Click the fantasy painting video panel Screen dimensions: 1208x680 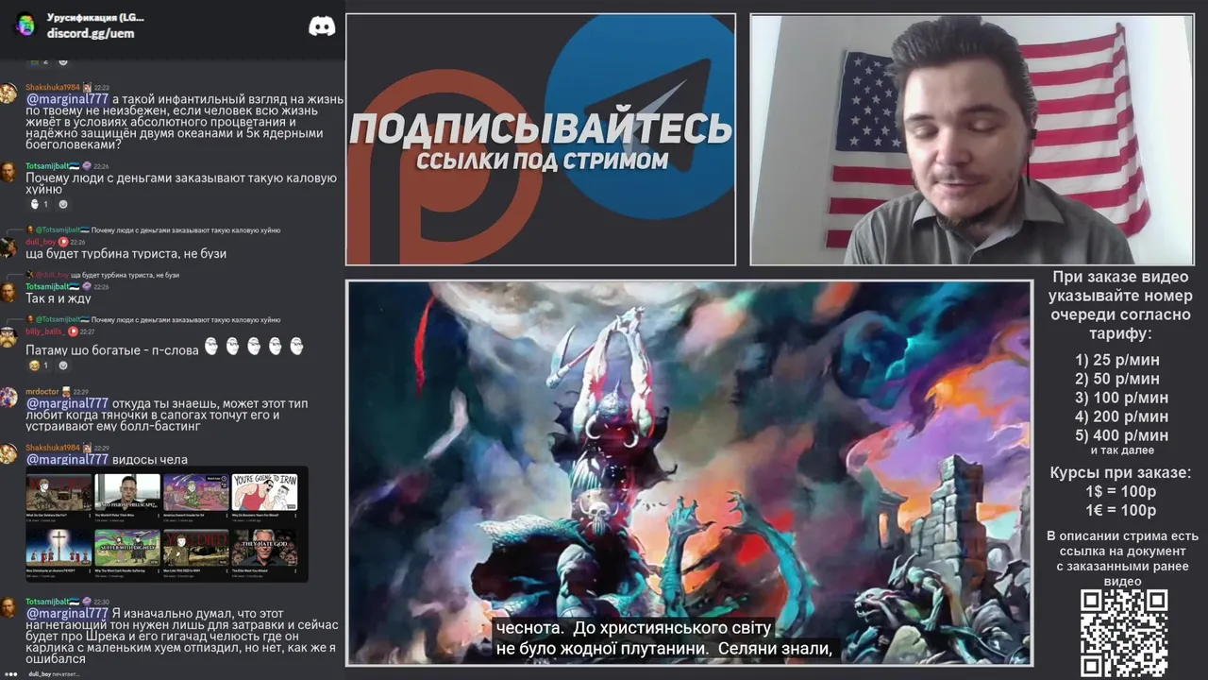[x=689, y=472]
